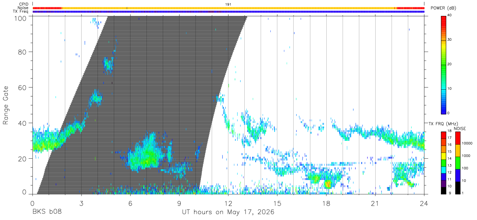The image size is (477, 220).
Task: Click x-axis tick label '21'
Action: pyautogui.click(x=375, y=203)
